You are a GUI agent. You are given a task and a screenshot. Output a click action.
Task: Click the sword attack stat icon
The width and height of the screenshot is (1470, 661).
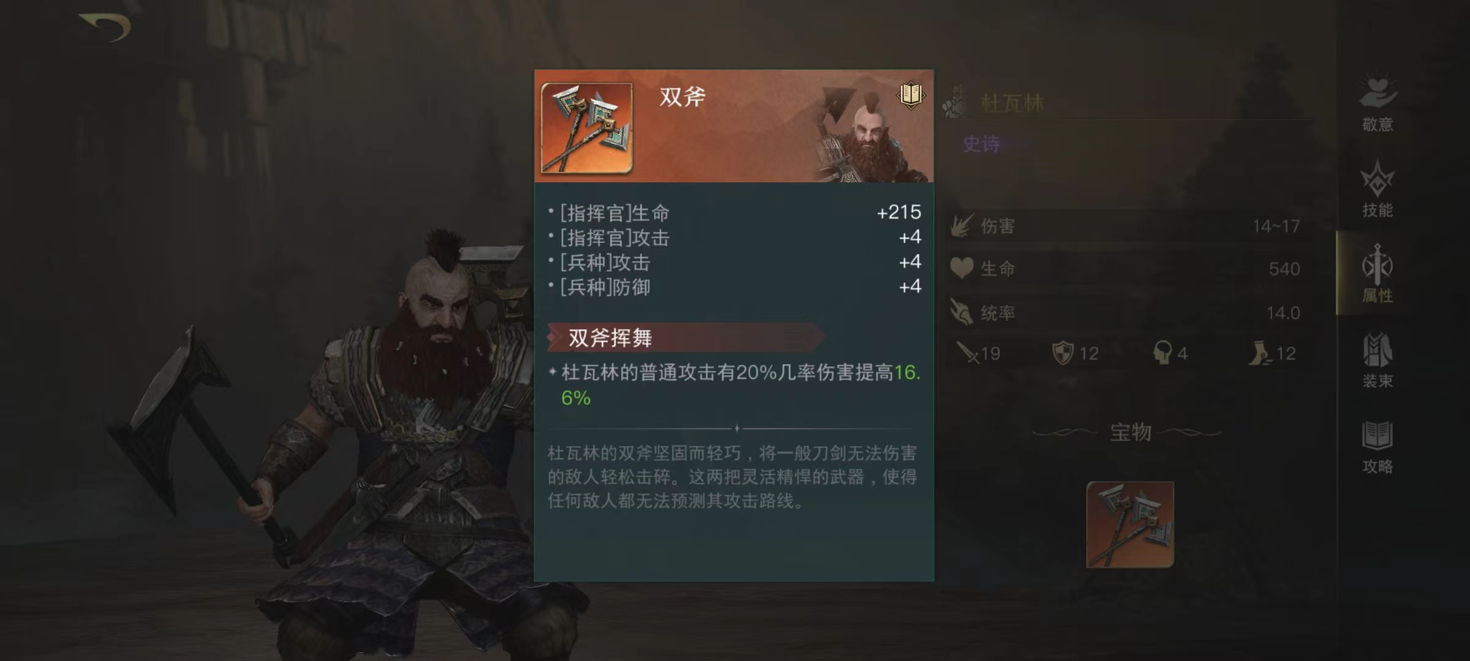pyautogui.click(x=968, y=353)
